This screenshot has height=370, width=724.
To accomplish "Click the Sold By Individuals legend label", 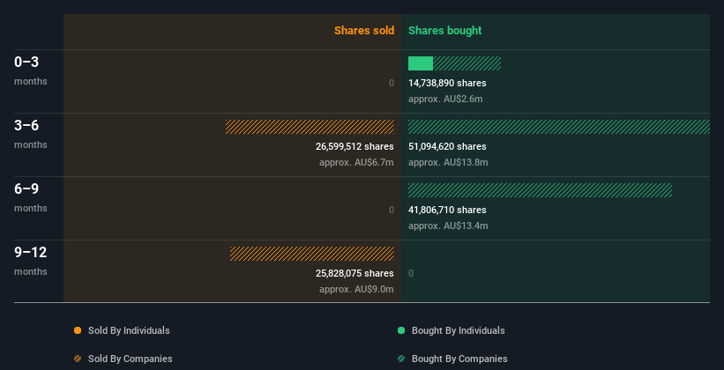I will point(129,330).
